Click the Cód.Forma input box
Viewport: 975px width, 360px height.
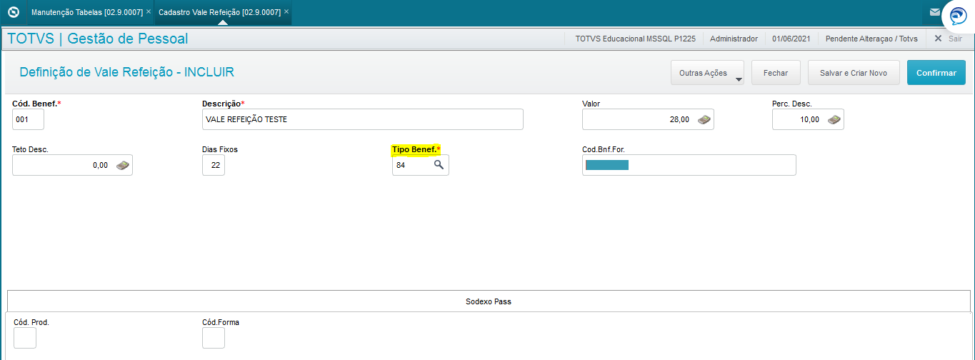pos(214,338)
